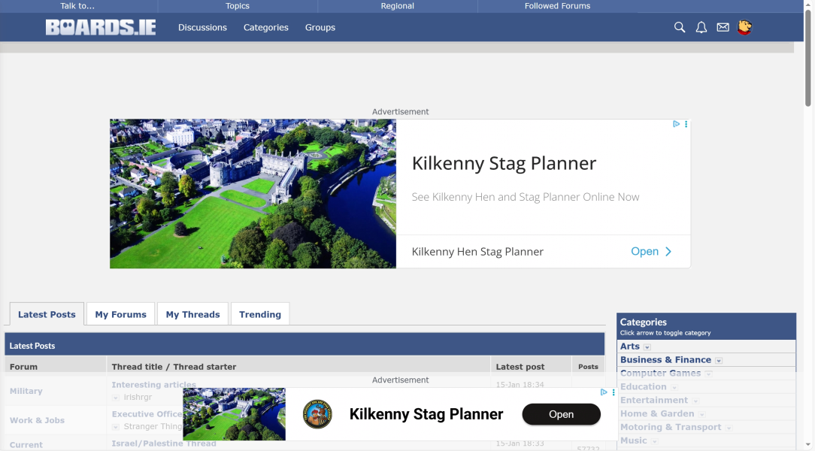Toggle the Computer Games category arrow
Image resolution: width=815 pixels, height=451 pixels.
pyautogui.click(x=708, y=374)
